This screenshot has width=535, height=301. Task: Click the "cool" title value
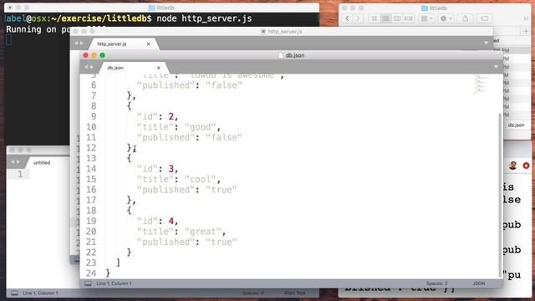[x=200, y=179]
